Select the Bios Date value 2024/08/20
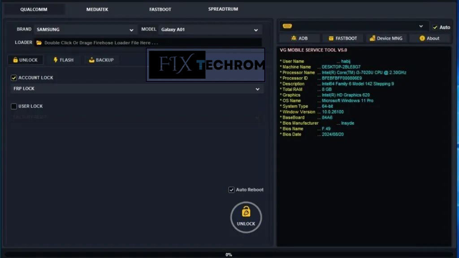The width and height of the screenshot is (459, 258). pyautogui.click(x=333, y=134)
